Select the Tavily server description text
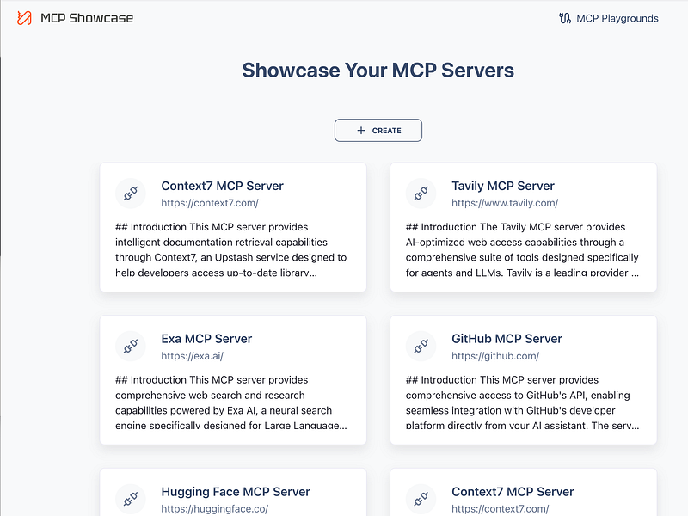This screenshot has width=688, height=516. pos(522,249)
